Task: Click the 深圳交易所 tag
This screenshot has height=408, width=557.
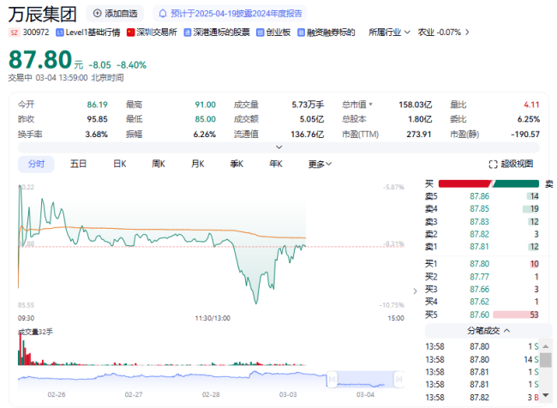Action: 152,33
